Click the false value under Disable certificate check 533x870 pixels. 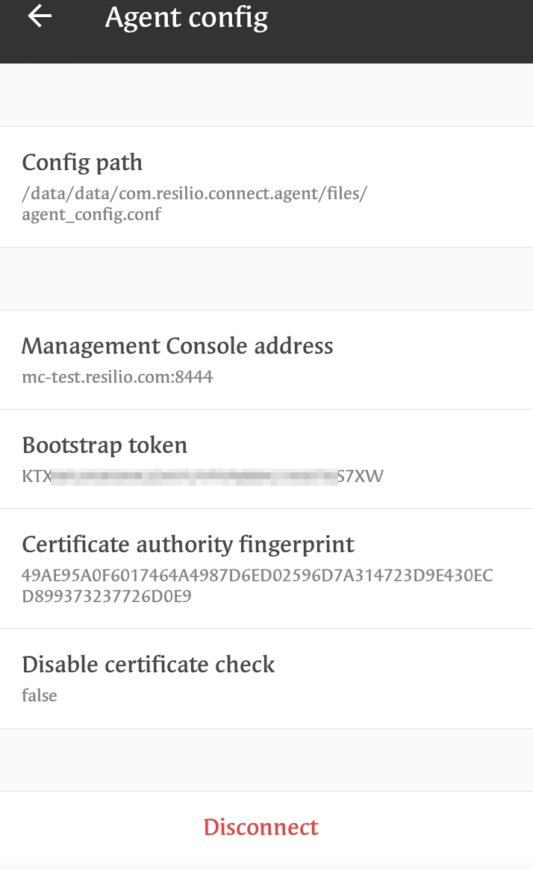[x=40, y=695]
